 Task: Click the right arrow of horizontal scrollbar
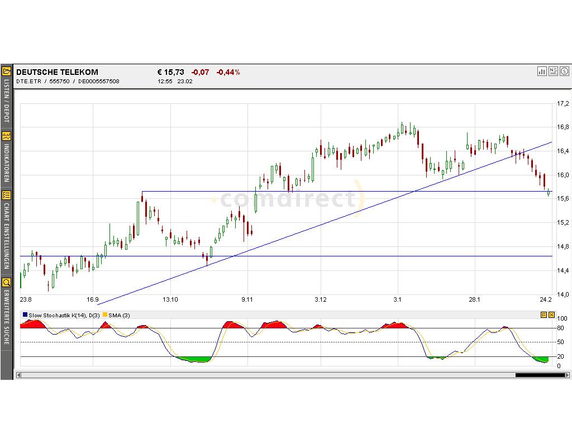tap(567, 375)
